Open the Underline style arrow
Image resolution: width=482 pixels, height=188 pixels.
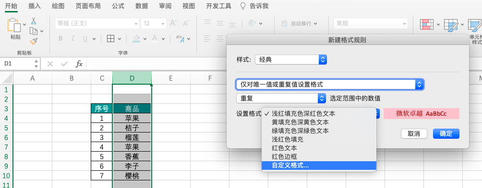94,39
